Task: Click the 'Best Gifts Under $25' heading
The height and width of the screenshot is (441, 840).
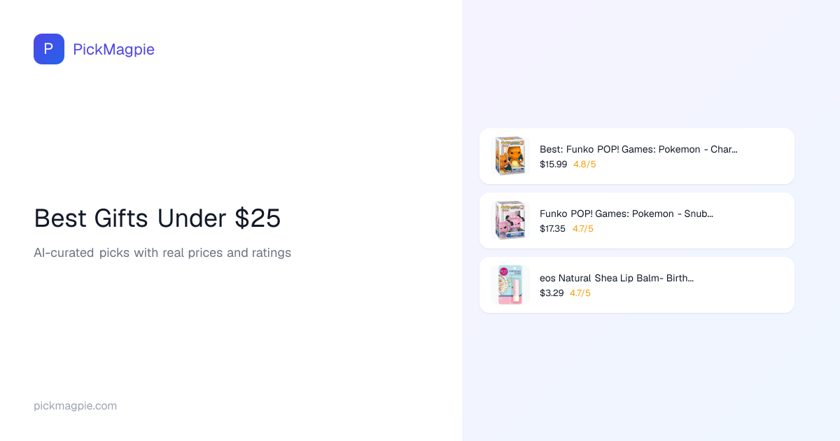Action: (157, 218)
